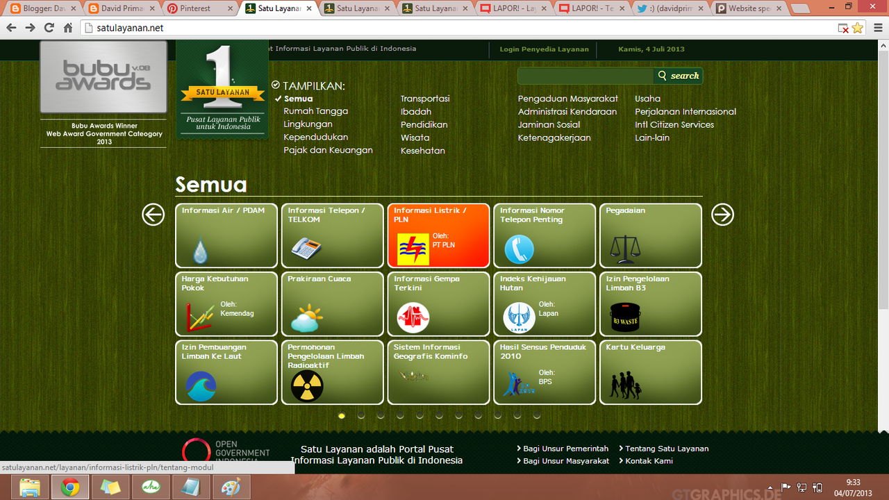Filter by Pajak dan Keuangan category
Image resolution: width=889 pixels, height=500 pixels.
click(328, 150)
